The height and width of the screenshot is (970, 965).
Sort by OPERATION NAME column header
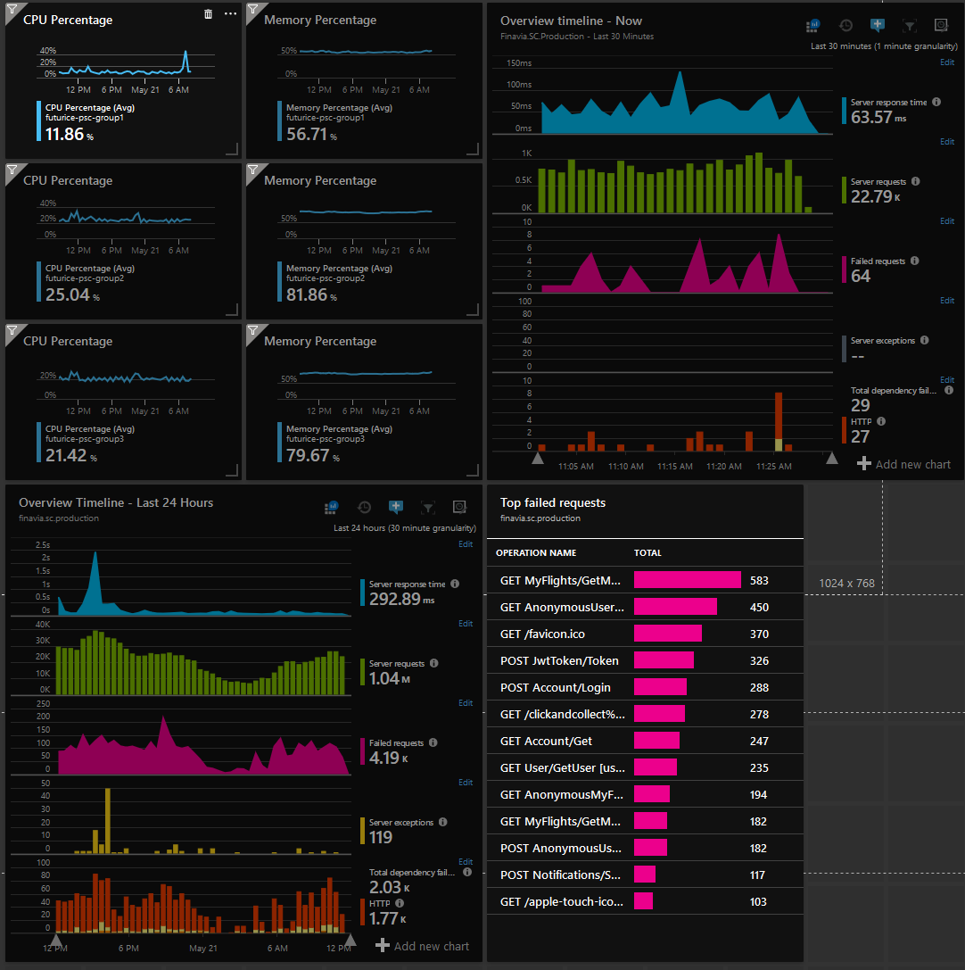pos(536,553)
